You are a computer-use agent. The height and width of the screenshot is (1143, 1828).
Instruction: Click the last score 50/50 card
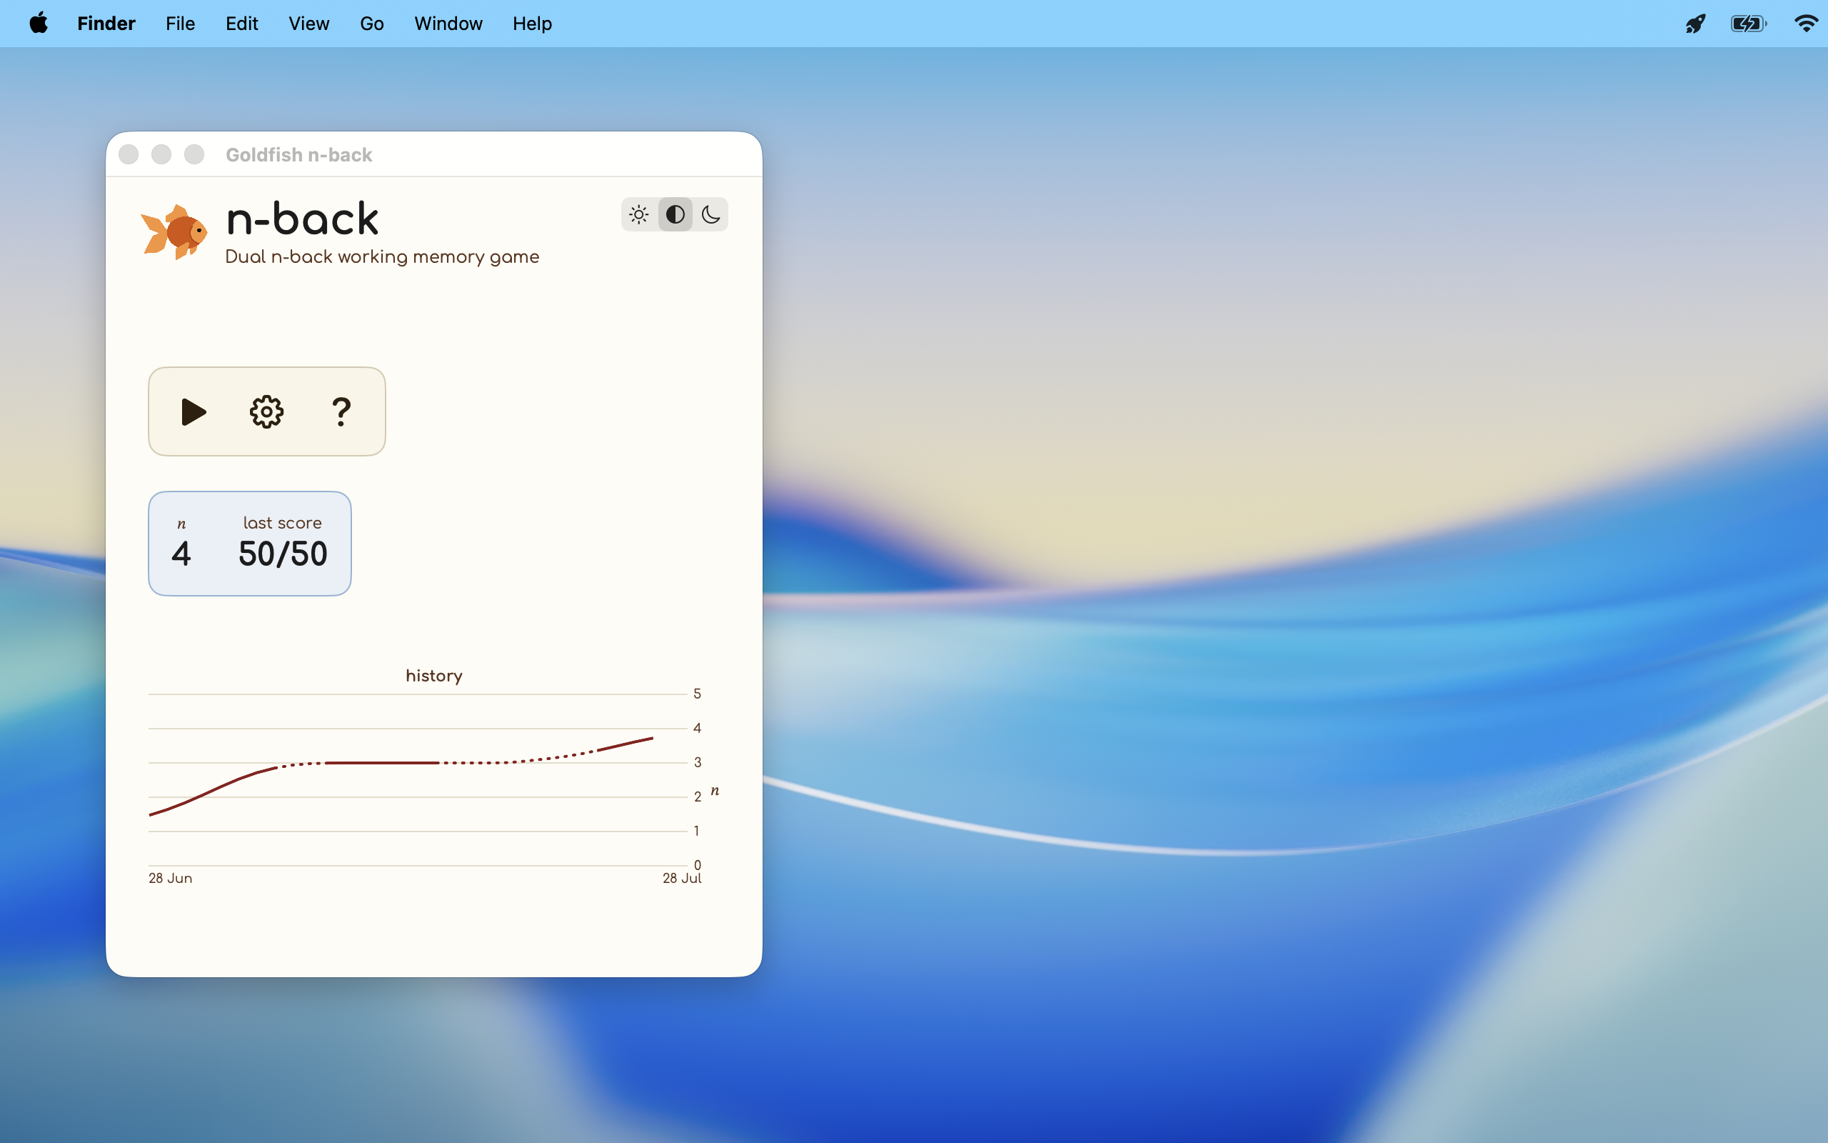pos(250,544)
